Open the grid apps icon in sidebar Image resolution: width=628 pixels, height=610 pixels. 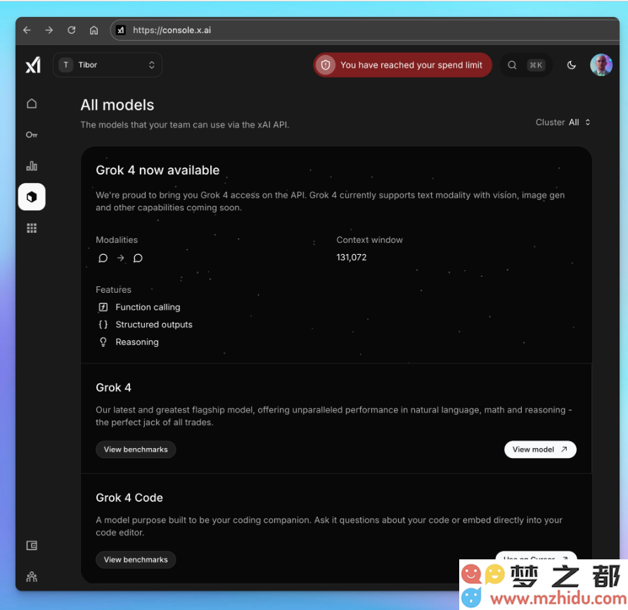(x=32, y=228)
